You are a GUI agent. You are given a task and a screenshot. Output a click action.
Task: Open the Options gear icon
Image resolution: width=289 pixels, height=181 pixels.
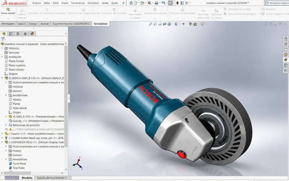186,3
